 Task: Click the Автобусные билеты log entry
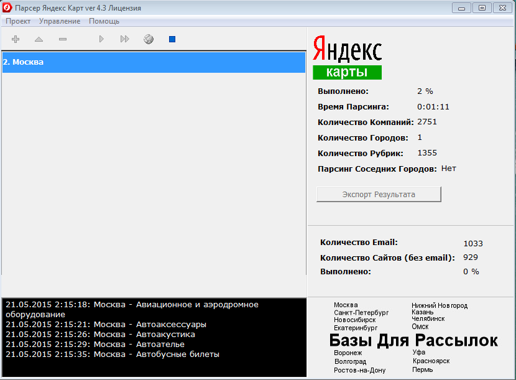[x=113, y=355]
